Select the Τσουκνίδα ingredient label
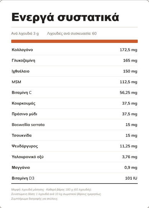Screen dimensions: 149x208 click(21, 136)
